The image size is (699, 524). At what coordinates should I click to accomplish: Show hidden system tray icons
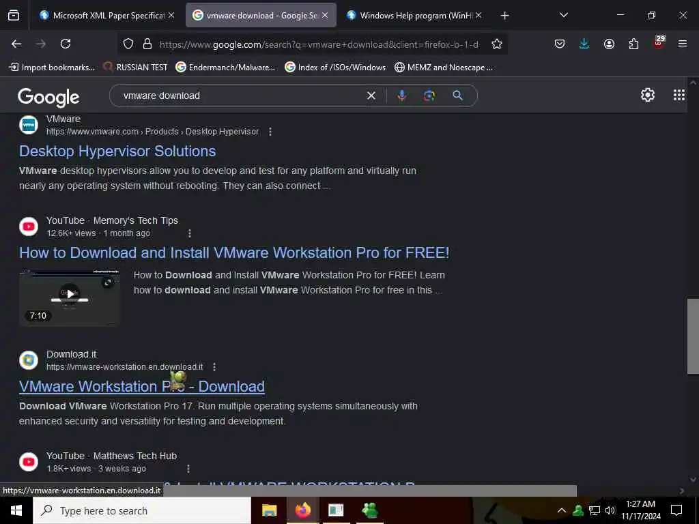coord(562,510)
